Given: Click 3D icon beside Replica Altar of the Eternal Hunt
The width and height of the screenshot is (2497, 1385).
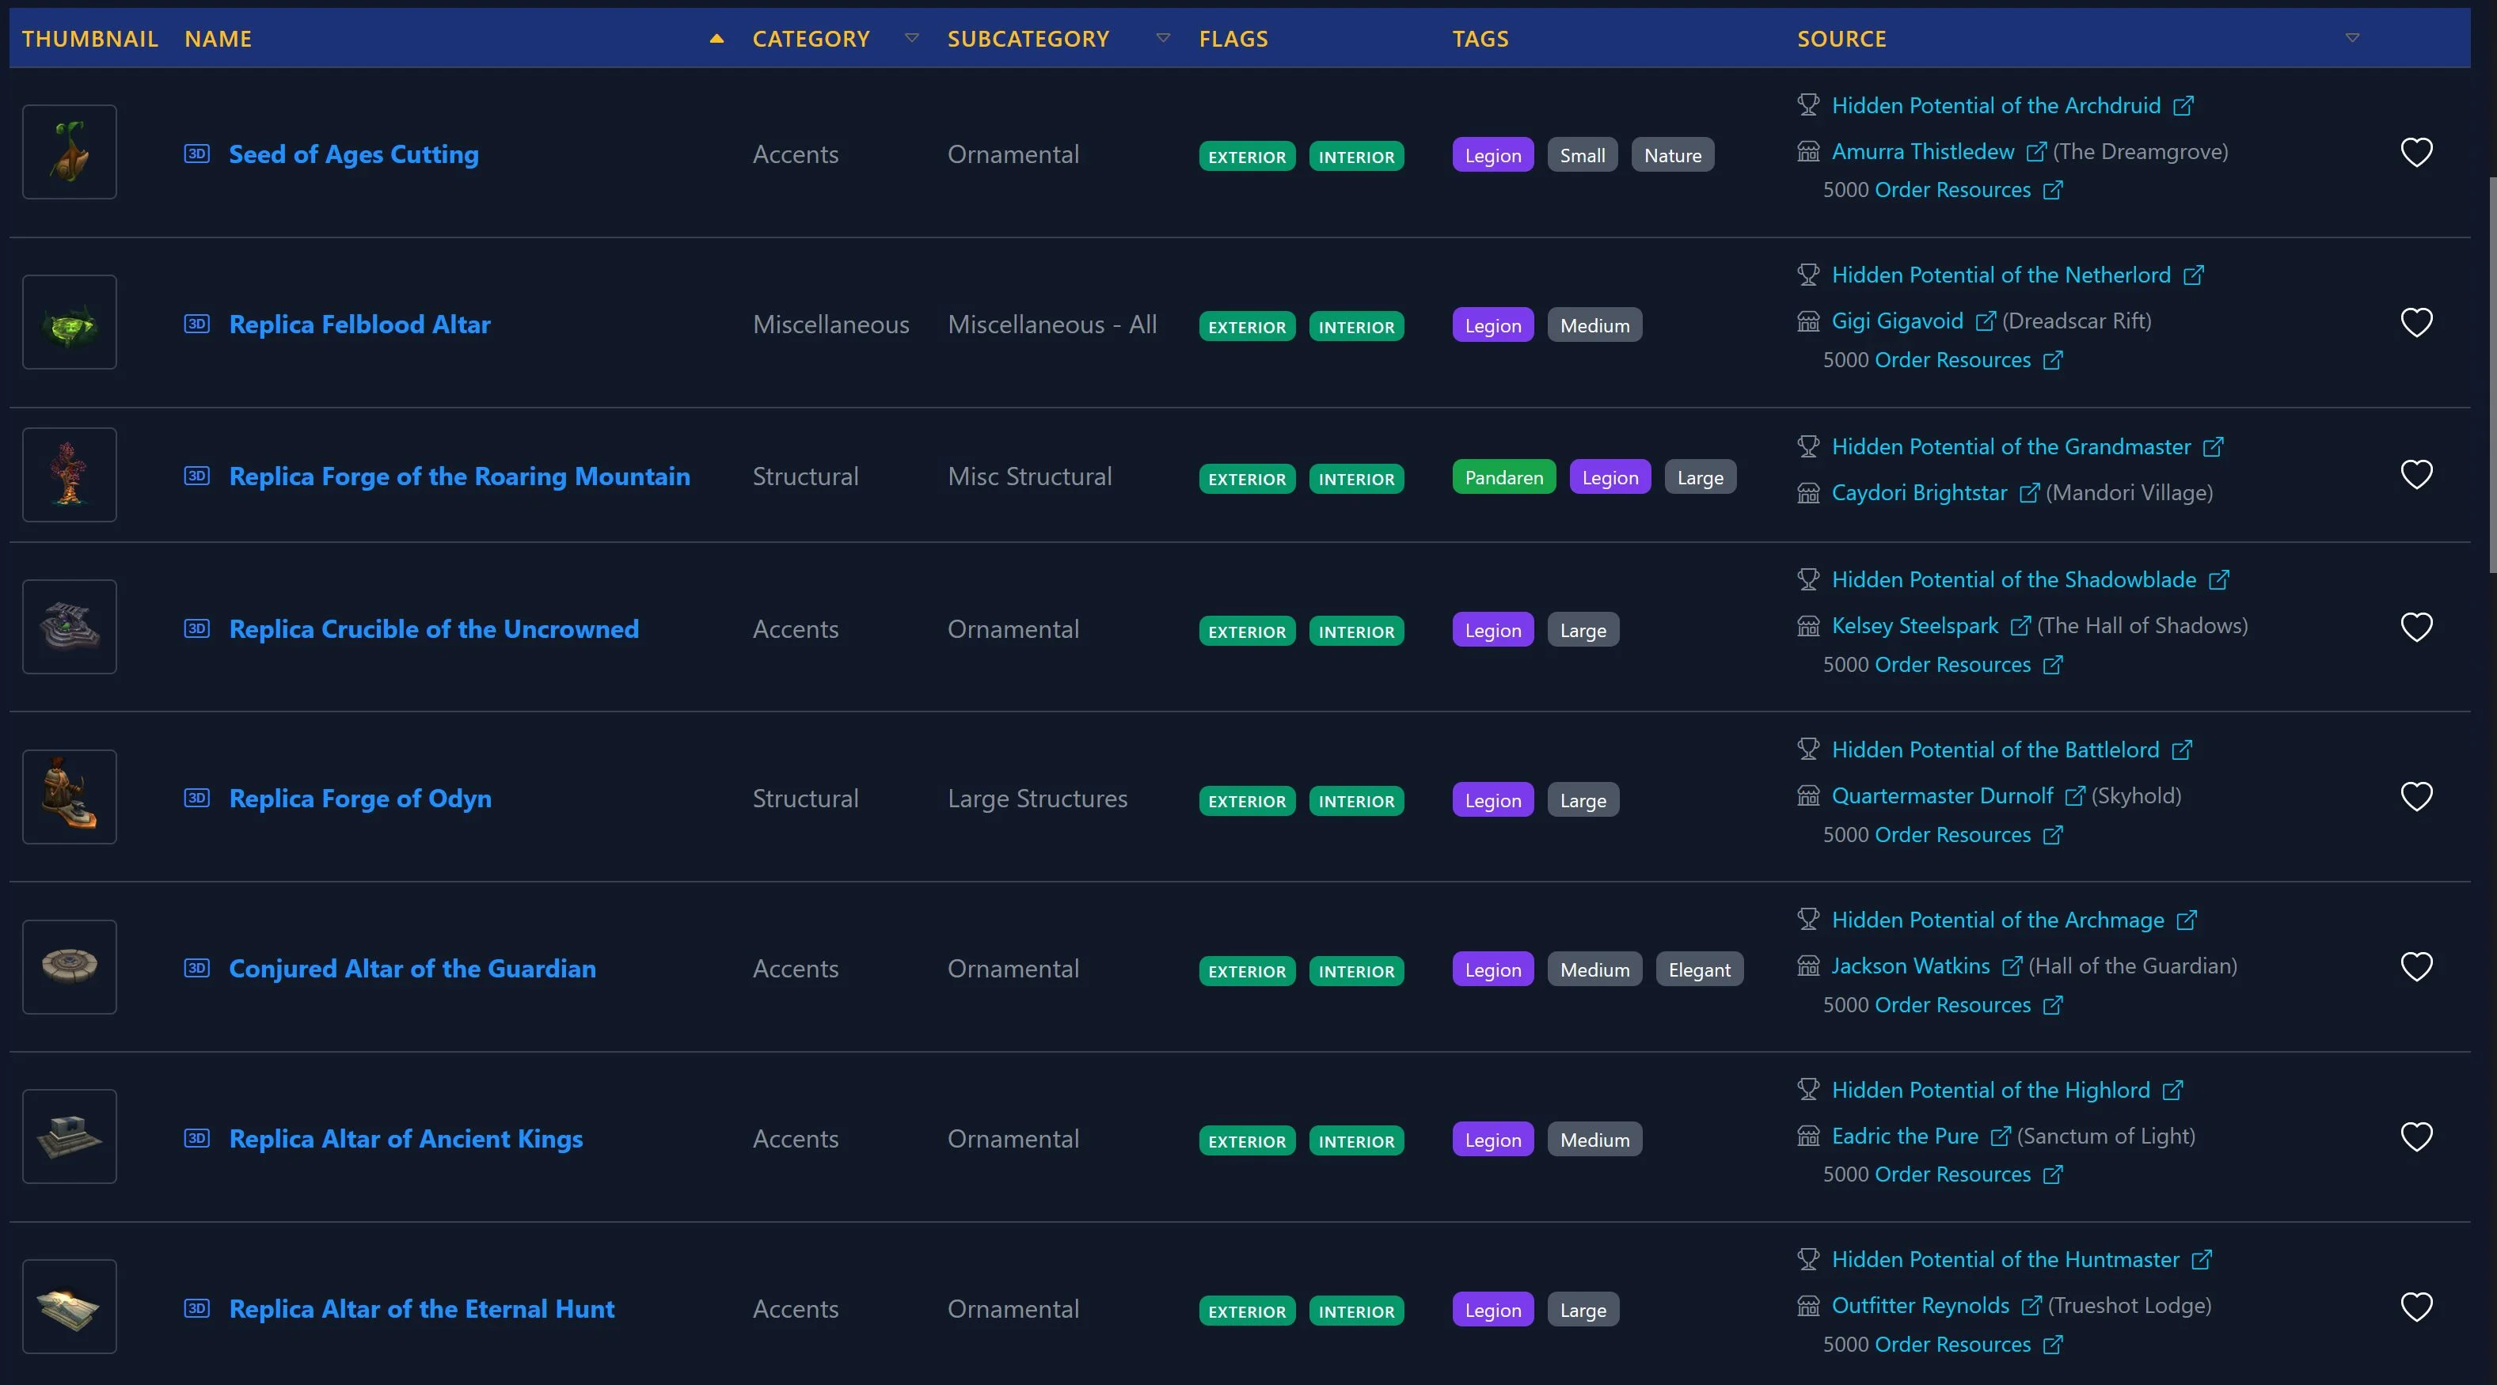Looking at the screenshot, I should (197, 1308).
